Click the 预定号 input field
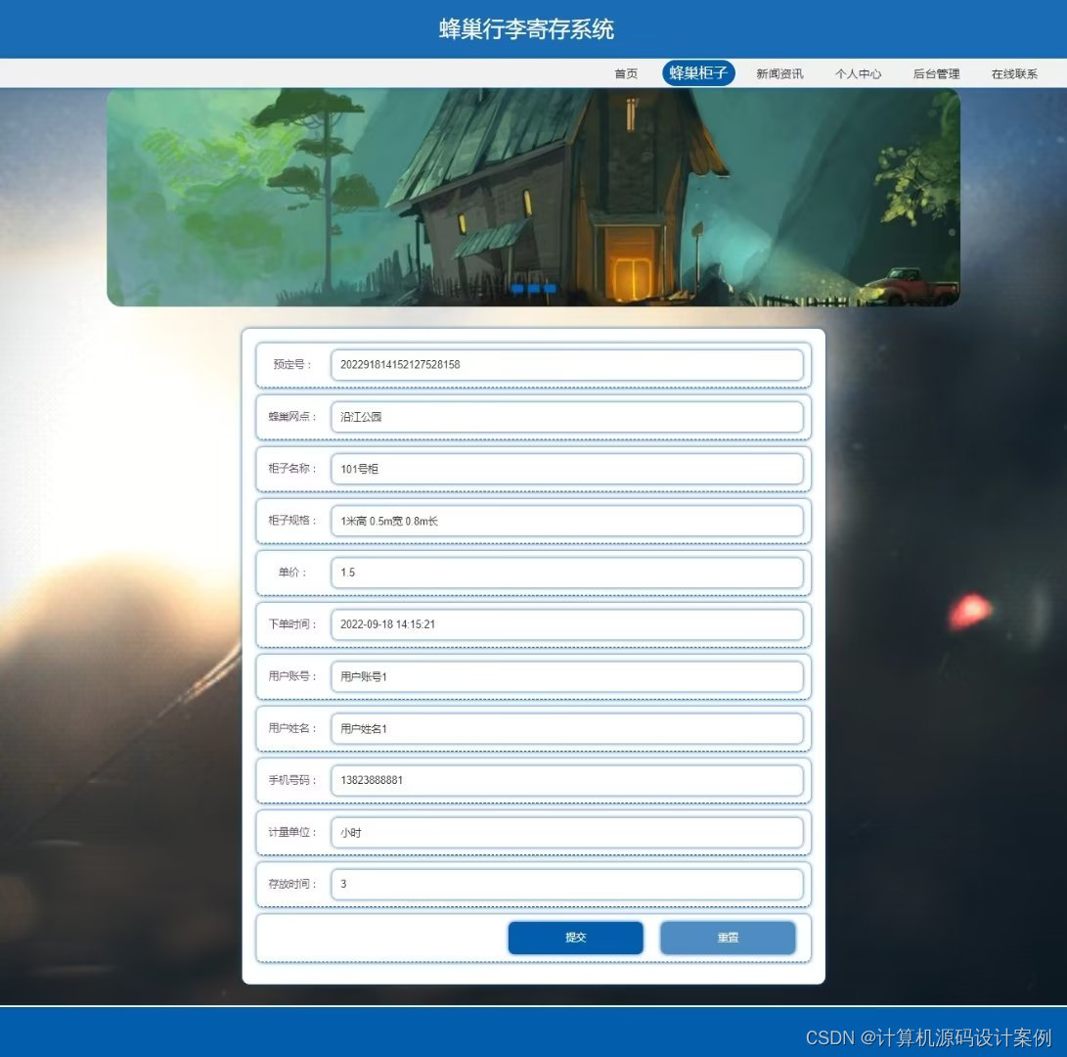 click(x=567, y=365)
